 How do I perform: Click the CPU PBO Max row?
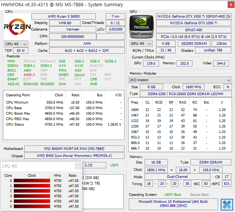[x=64, y=119]
